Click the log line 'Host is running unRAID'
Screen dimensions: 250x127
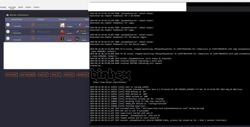(x=119, y=87)
